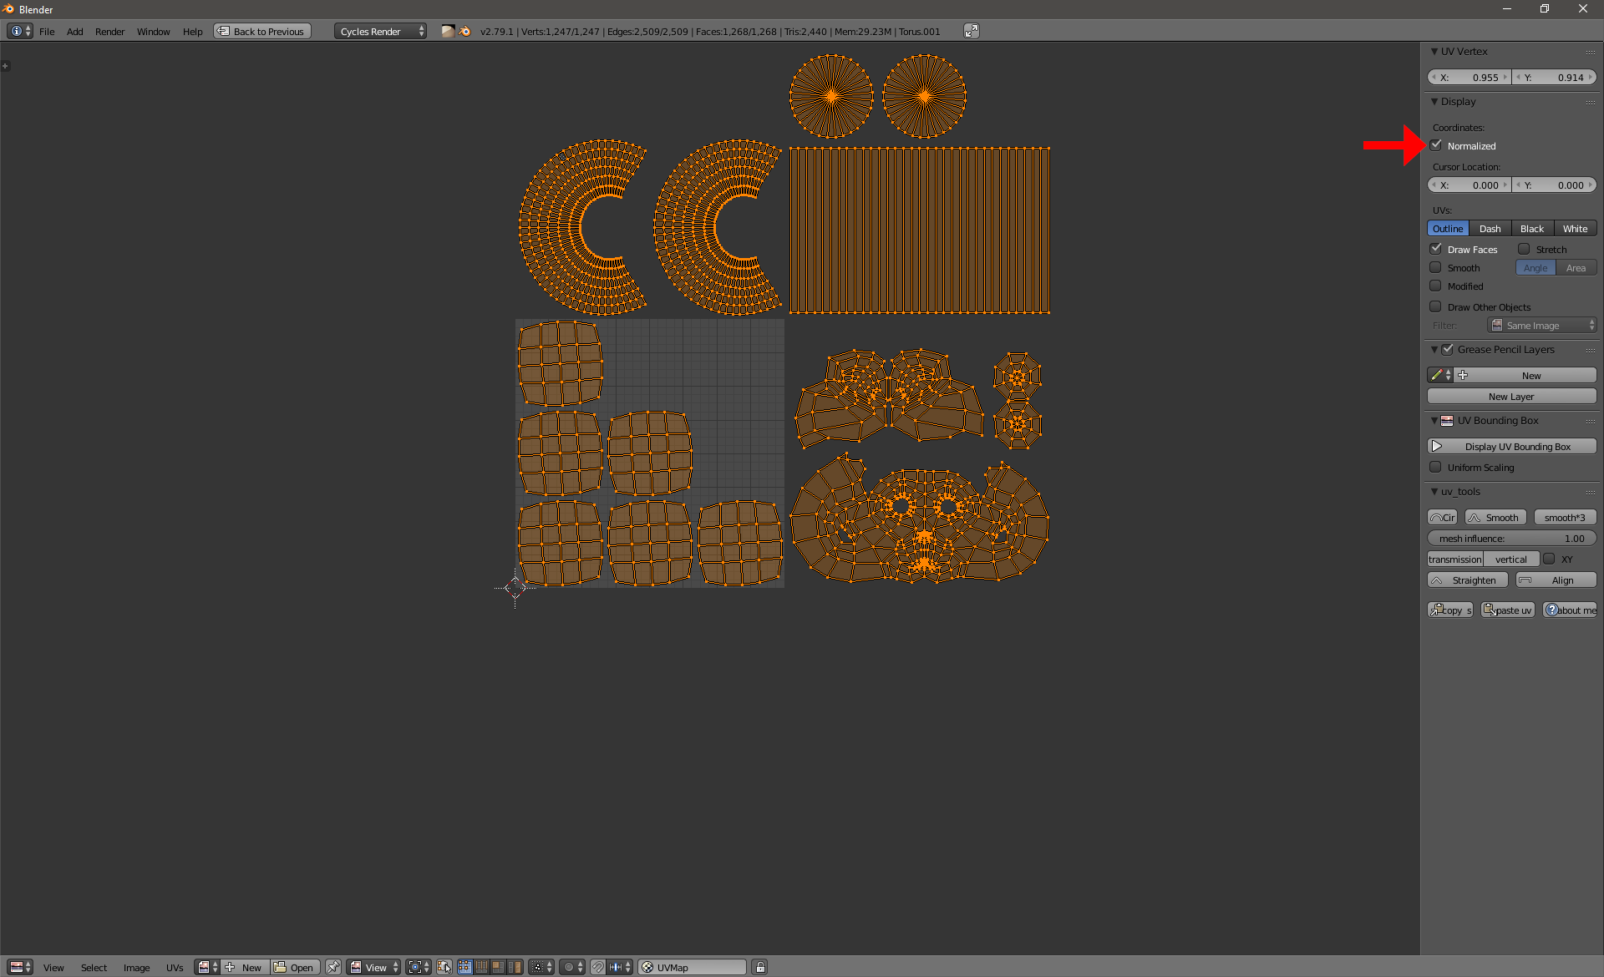
Task: Select island UV selection mode
Action: [515, 967]
